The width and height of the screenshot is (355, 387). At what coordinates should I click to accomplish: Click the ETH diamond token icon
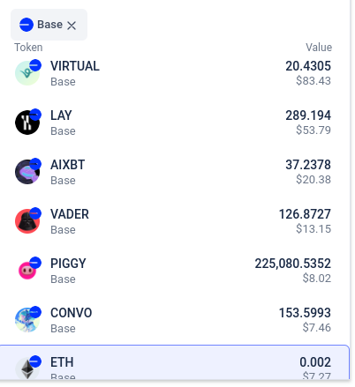(27, 368)
